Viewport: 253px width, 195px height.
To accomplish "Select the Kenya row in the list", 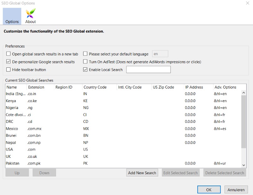I will tap(123, 101).
